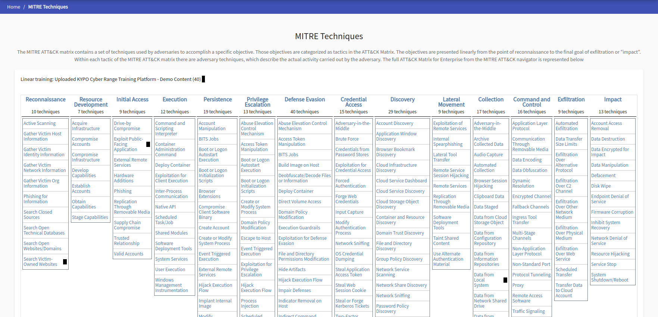The width and height of the screenshot is (658, 317).
Task: Open Brute Force technique
Action: pyautogui.click(x=347, y=139)
